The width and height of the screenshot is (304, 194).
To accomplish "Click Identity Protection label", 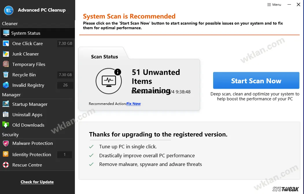I will click(x=32, y=154).
